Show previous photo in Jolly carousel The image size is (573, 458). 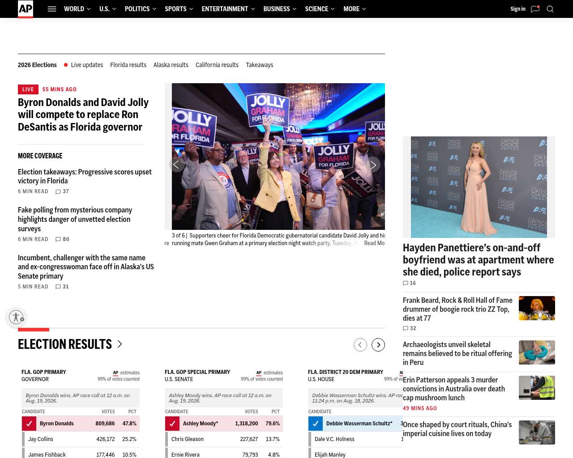click(176, 165)
